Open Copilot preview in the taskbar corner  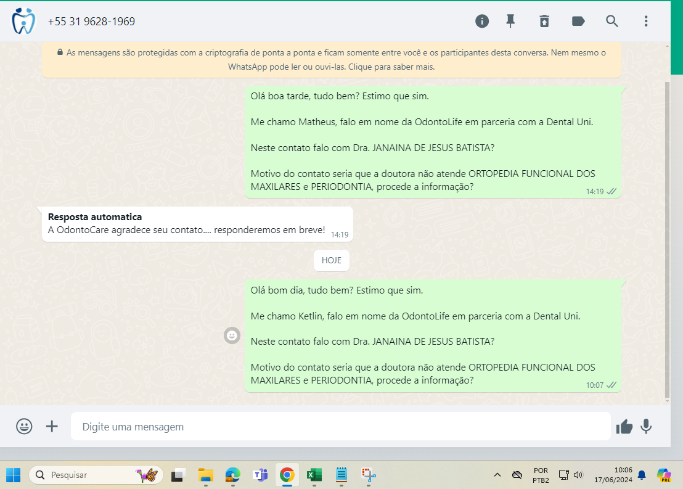tap(664, 475)
